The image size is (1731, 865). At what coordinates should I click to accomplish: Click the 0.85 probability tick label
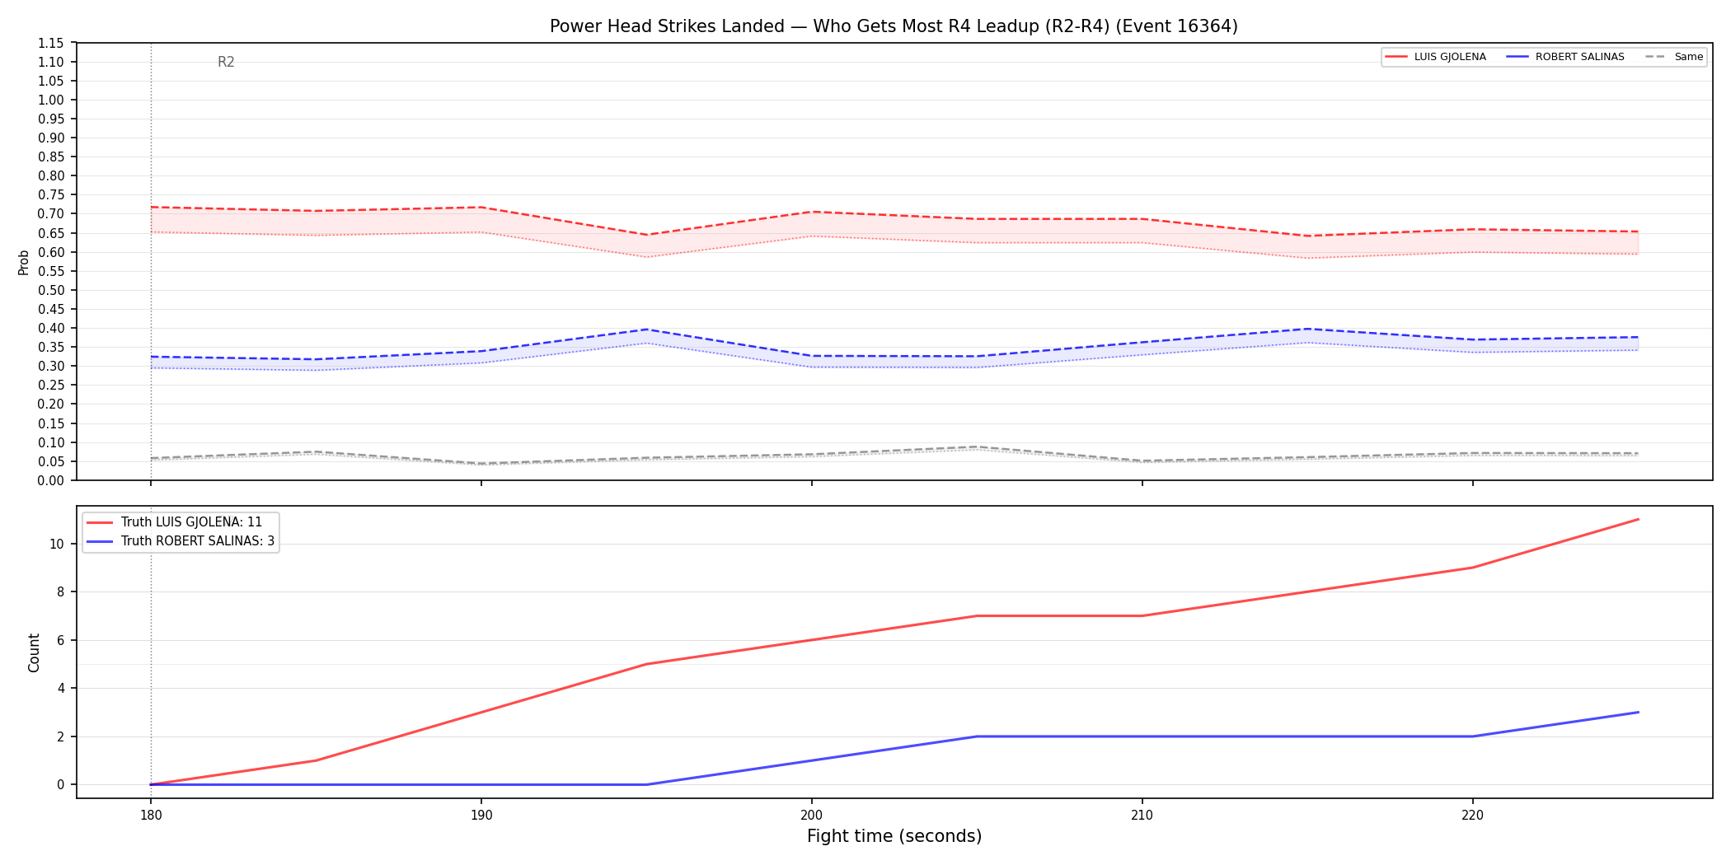click(x=51, y=157)
